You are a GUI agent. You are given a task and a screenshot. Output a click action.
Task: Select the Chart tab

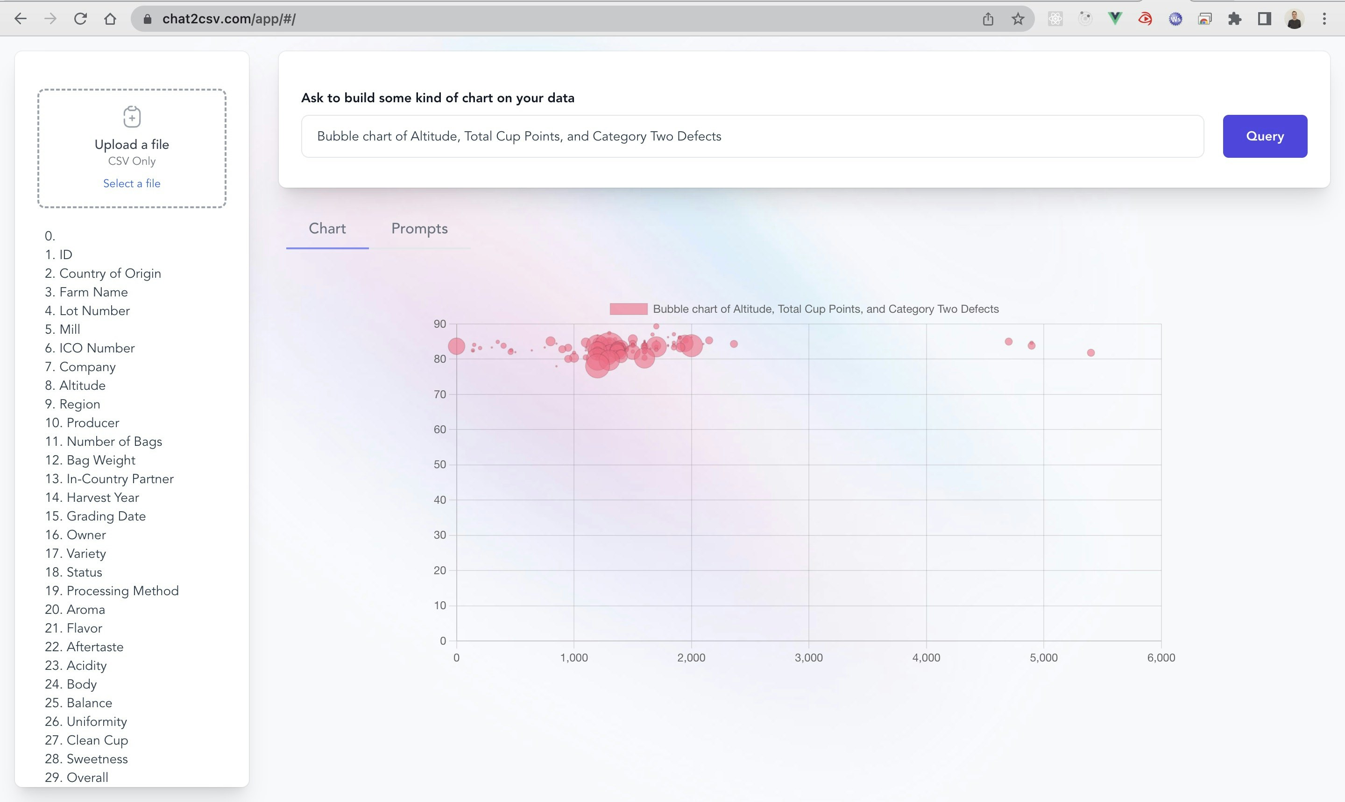pyautogui.click(x=327, y=229)
